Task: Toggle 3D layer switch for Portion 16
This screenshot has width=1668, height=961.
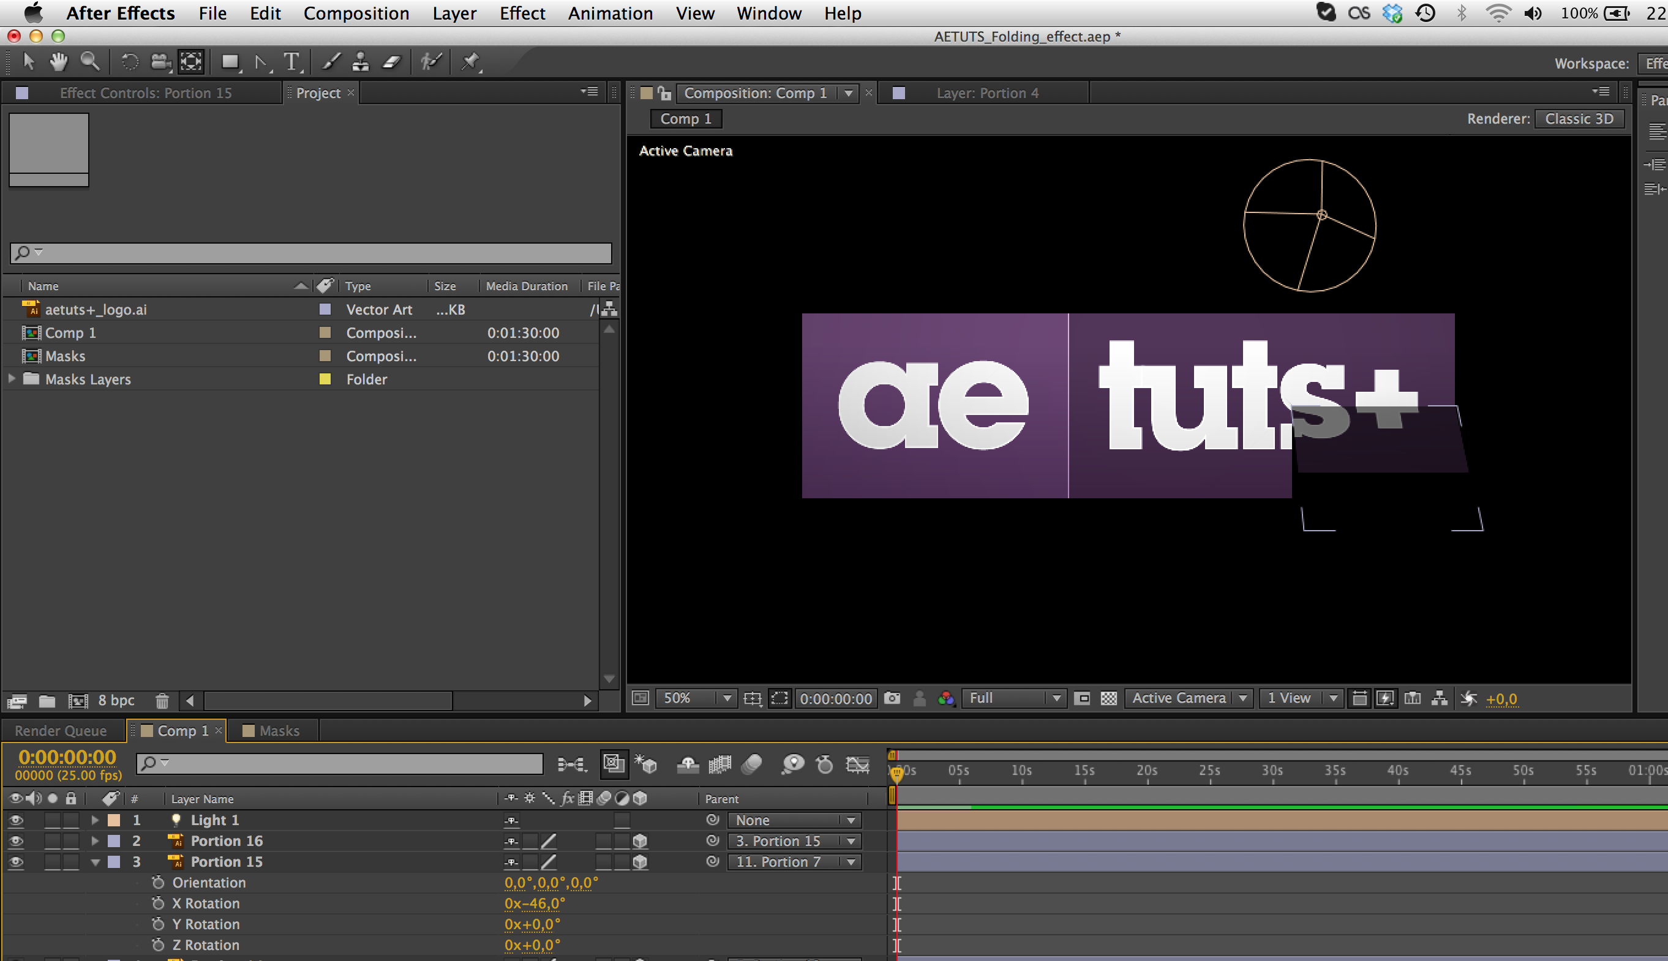Action: pyautogui.click(x=640, y=841)
